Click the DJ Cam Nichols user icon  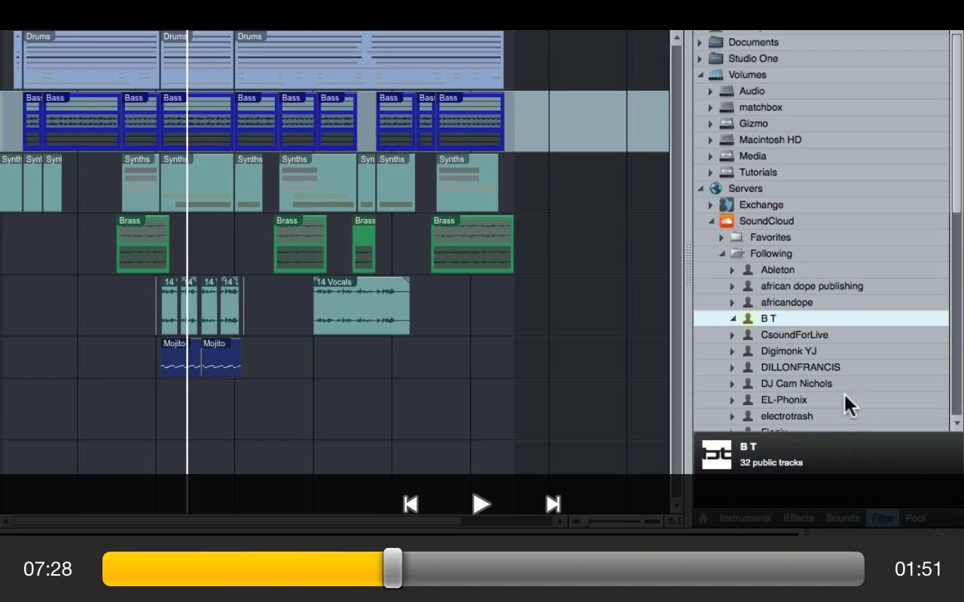(x=748, y=384)
